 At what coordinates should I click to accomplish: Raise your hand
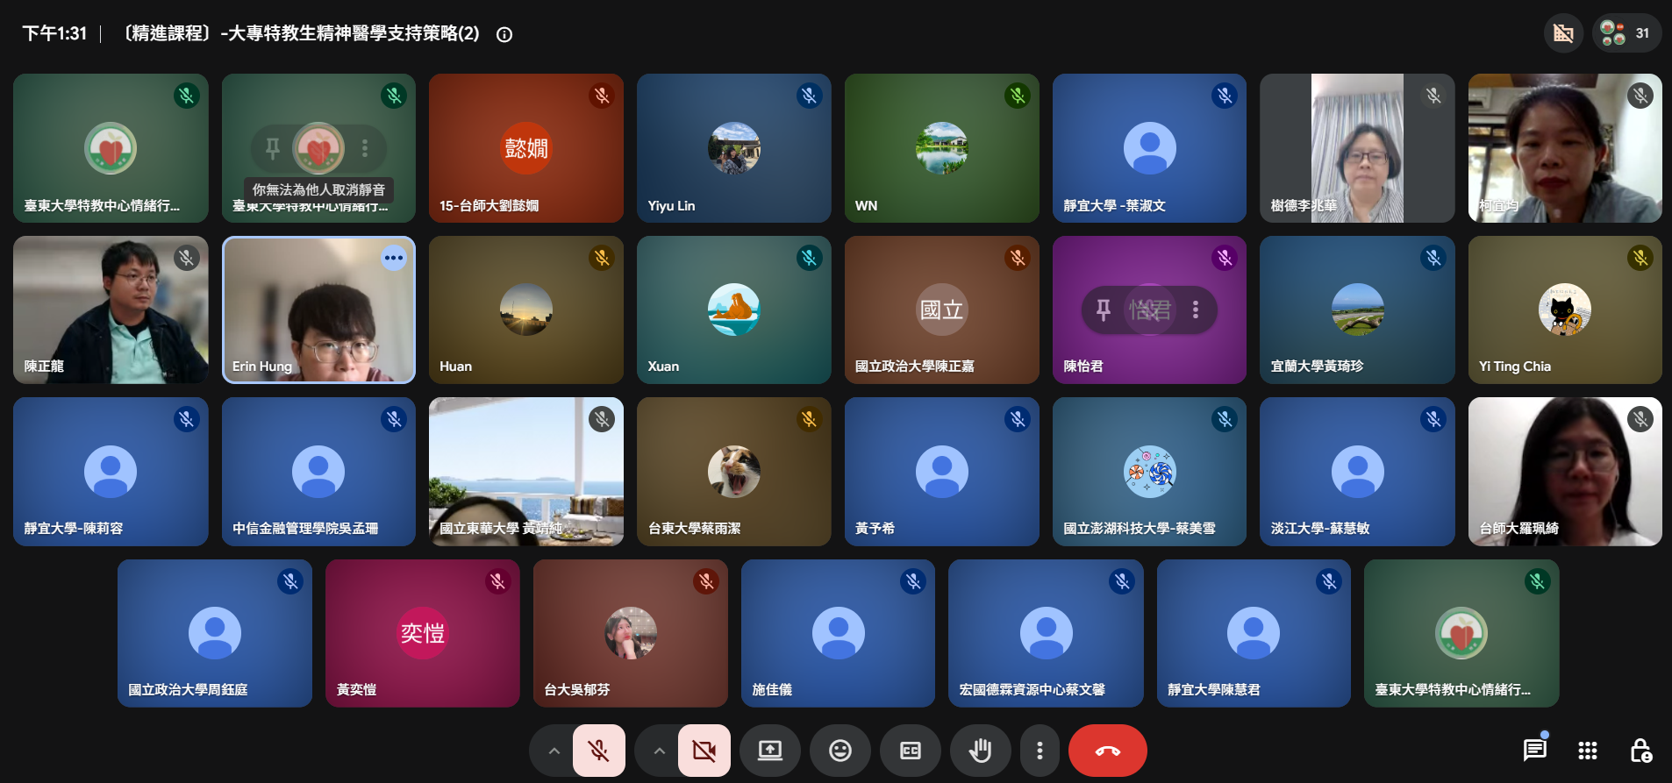[x=981, y=751]
